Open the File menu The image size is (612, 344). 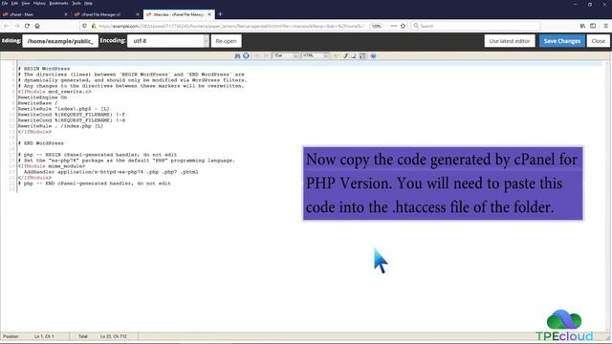coord(5,3)
